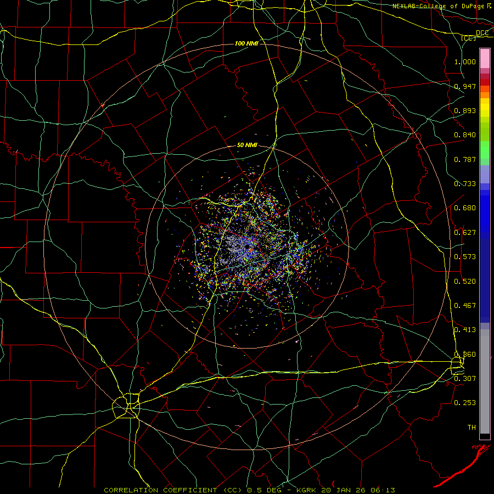Select the 0.680 scale value
The height and width of the screenshot is (494, 494).
pos(465,208)
